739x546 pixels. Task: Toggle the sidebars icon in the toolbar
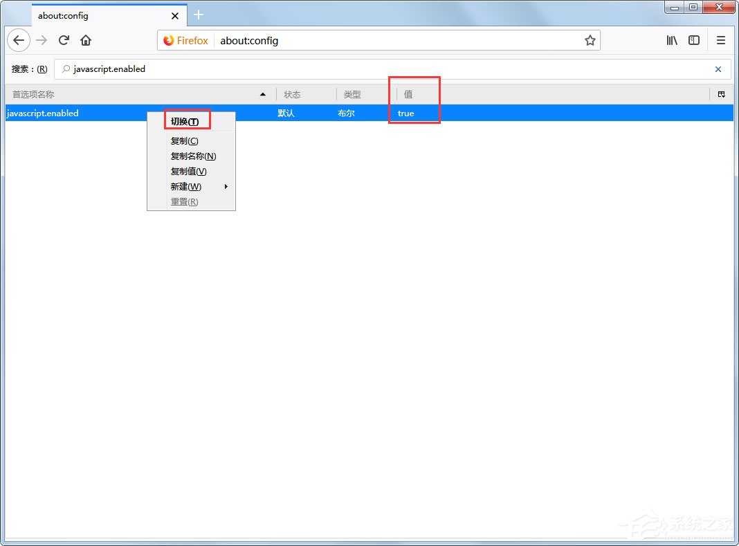[694, 40]
